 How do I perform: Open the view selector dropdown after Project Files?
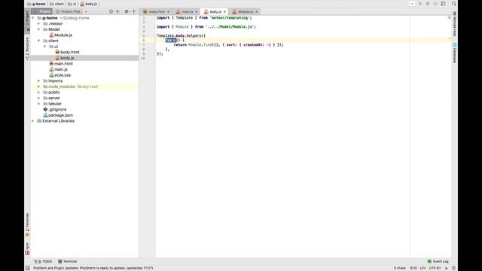pos(86,11)
